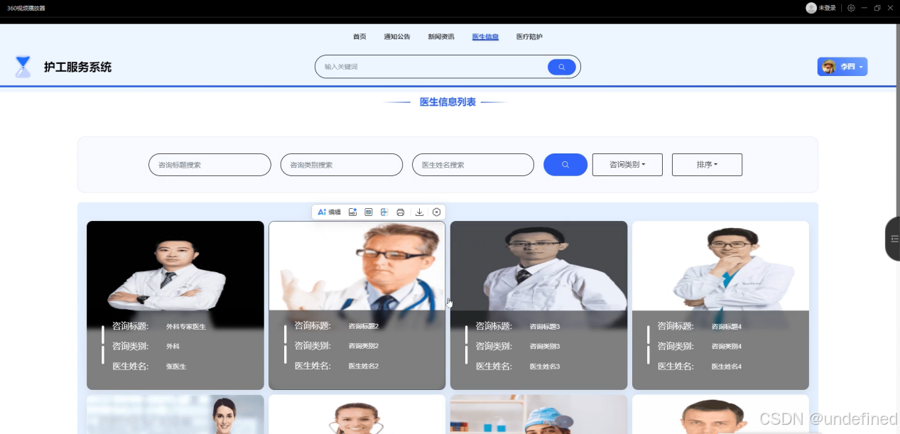The image size is (900, 434).
Task: Open the 新闻资讯 nav item
Action: pos(441,37)
